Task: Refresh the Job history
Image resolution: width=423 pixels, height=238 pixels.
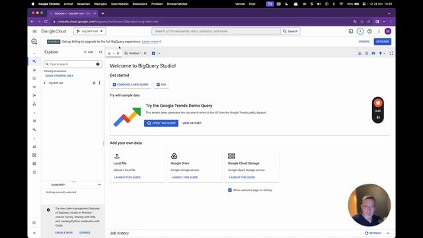Action: (373, 233)
